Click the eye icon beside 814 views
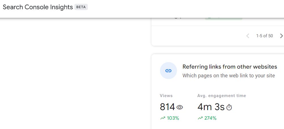Screen dimensions: 284x129 coord(180,107)
